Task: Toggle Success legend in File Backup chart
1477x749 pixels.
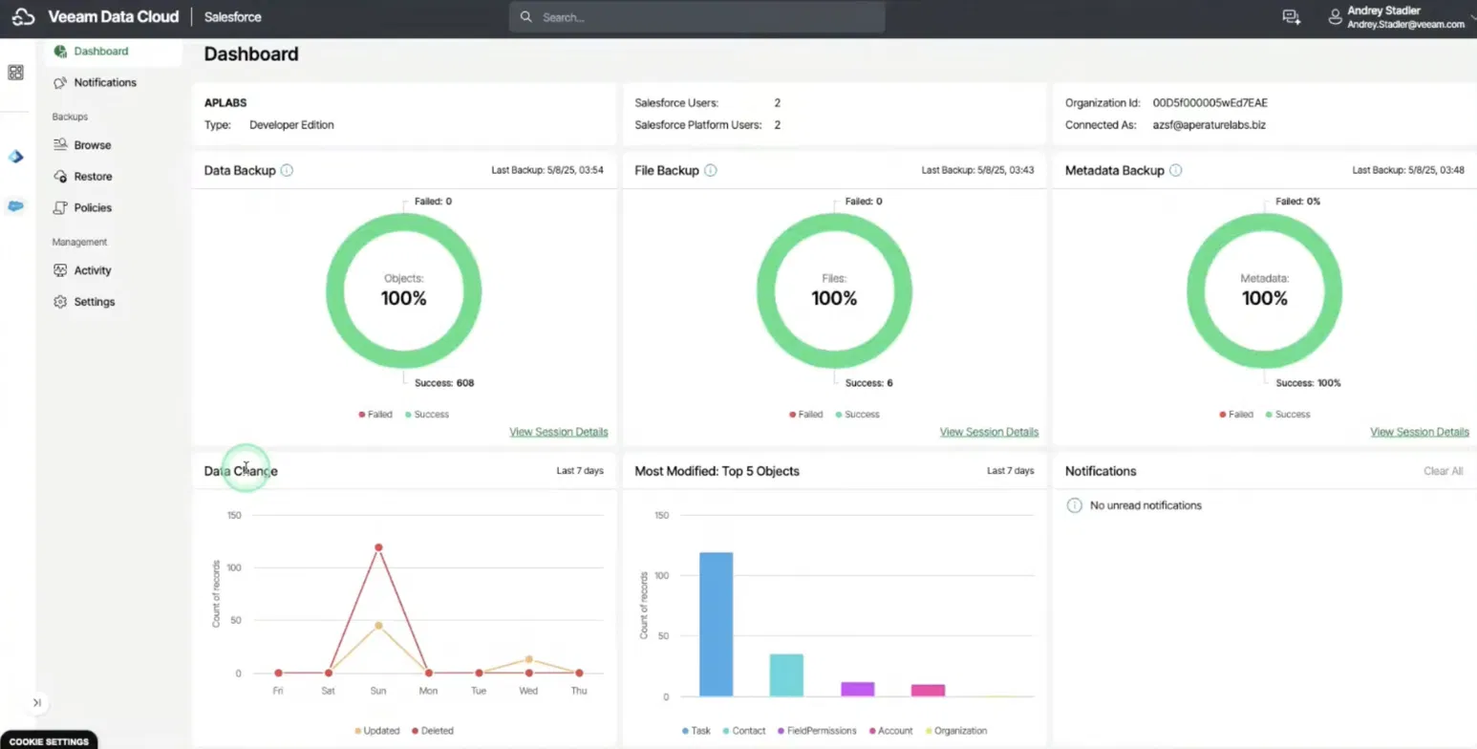Action: [x=857, y=415]
